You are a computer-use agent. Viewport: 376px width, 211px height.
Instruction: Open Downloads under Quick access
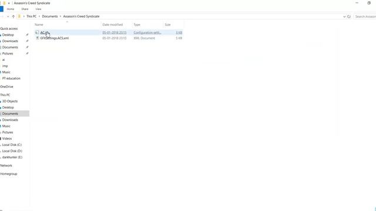point(10,41)
